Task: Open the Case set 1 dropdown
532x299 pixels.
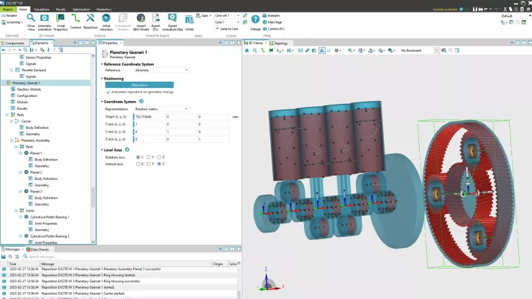Action: click(x=227, y=16)
